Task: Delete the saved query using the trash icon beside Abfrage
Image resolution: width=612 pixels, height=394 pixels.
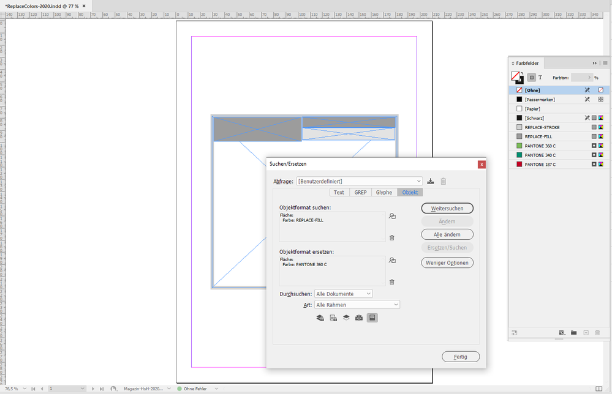Action: click(x=444, y=181)
